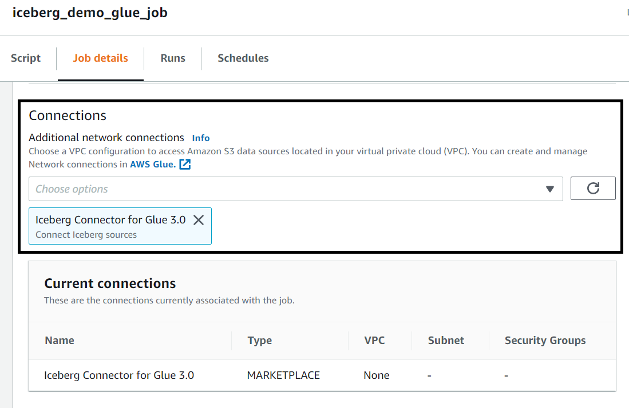Viewport: 629px width, 408px height.
Task: Follow the AWS Glue link
Action: coord(152,164)
